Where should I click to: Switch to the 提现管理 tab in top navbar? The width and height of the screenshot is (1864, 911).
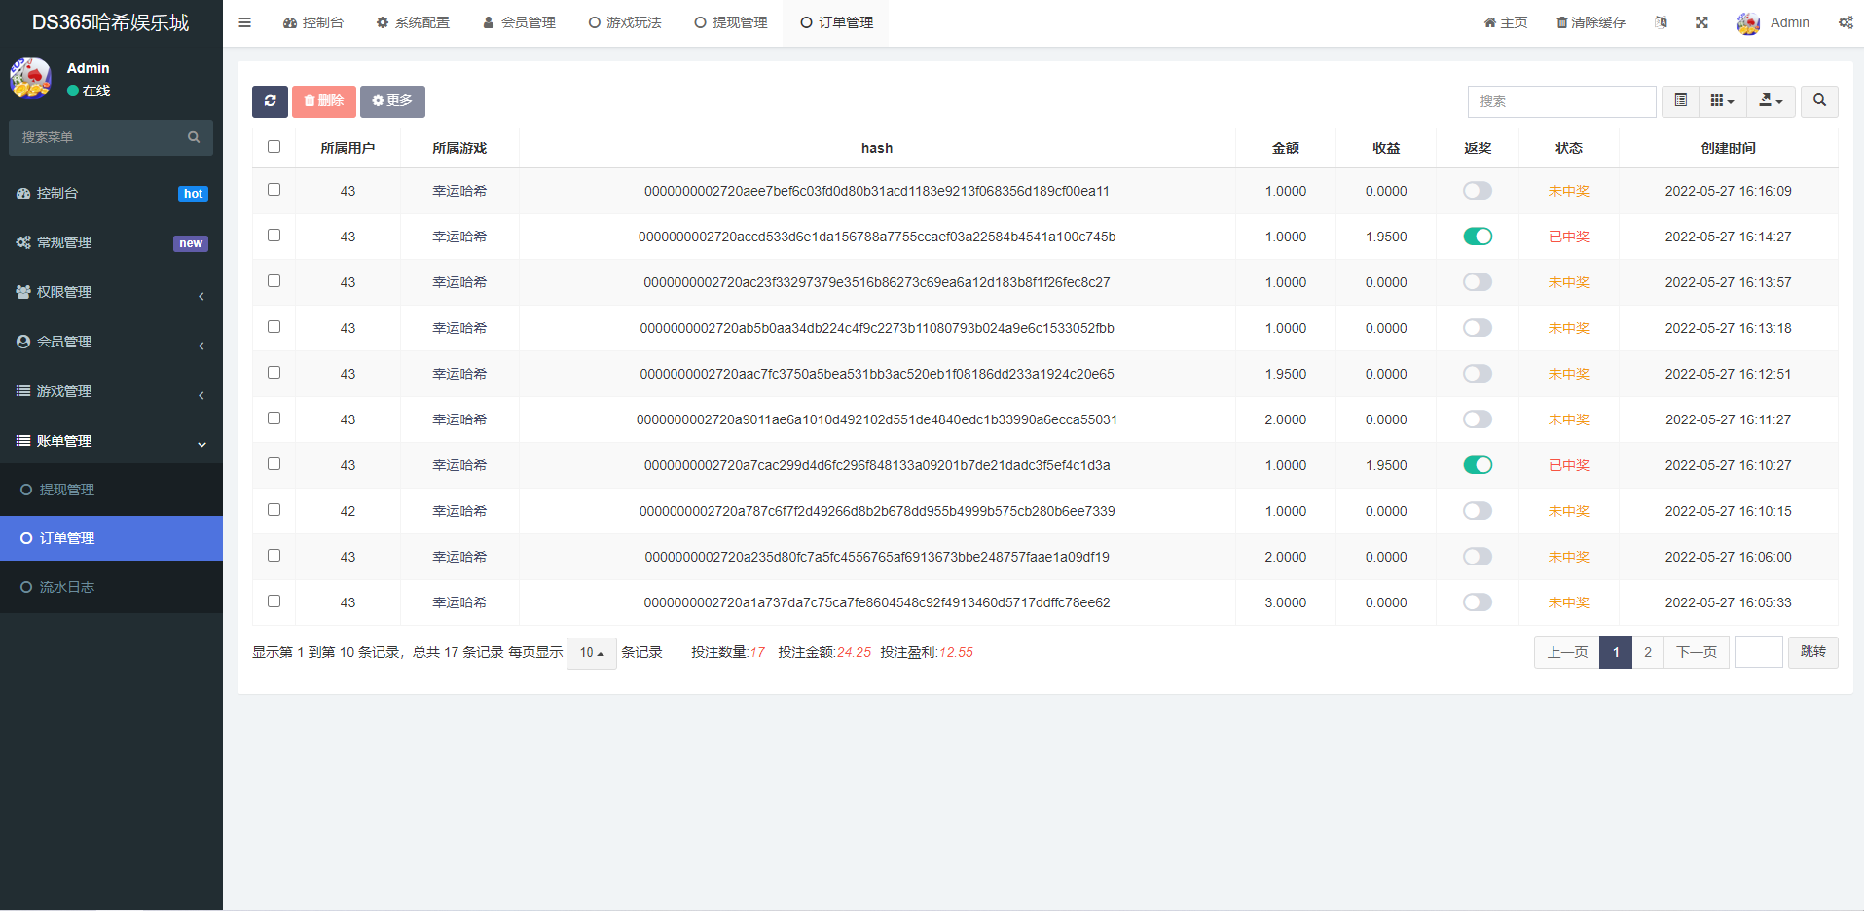pyautogui.click(x=730, y=21)
